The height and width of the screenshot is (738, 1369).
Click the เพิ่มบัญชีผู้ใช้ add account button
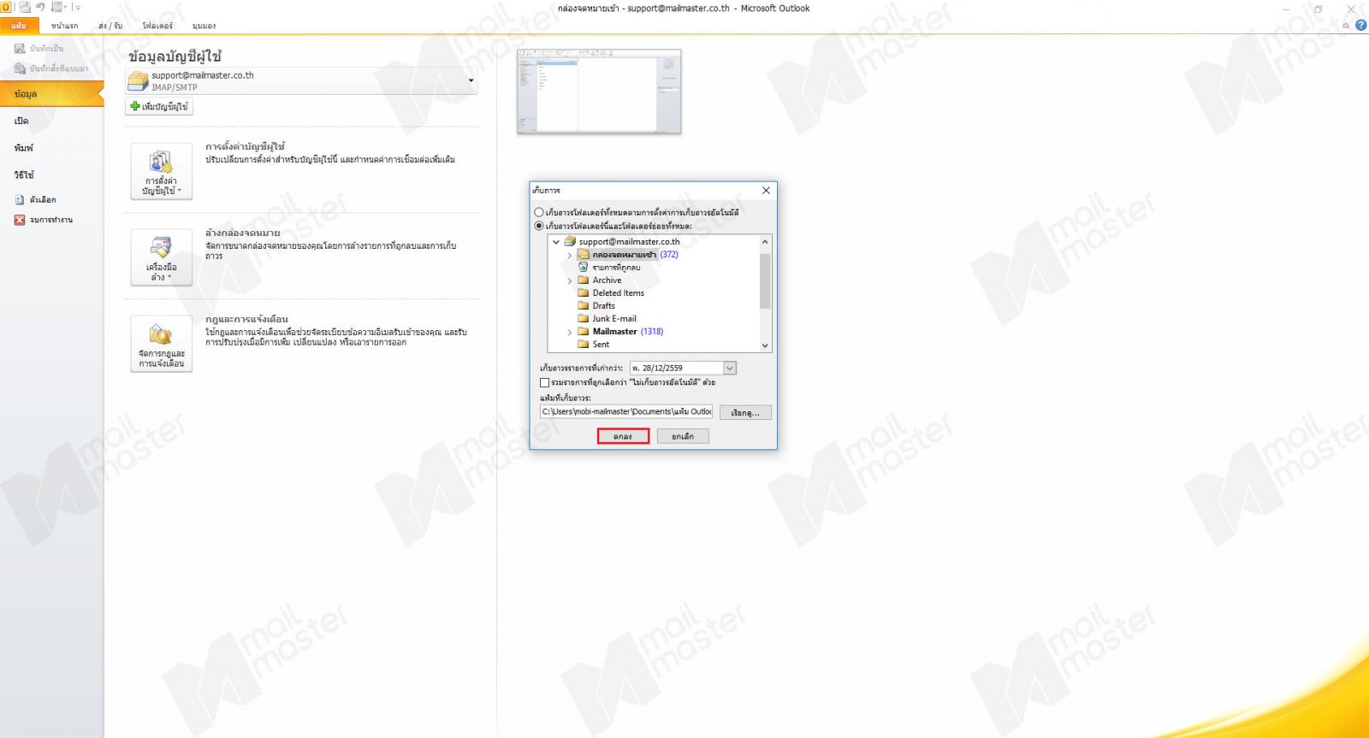(159, 107)
